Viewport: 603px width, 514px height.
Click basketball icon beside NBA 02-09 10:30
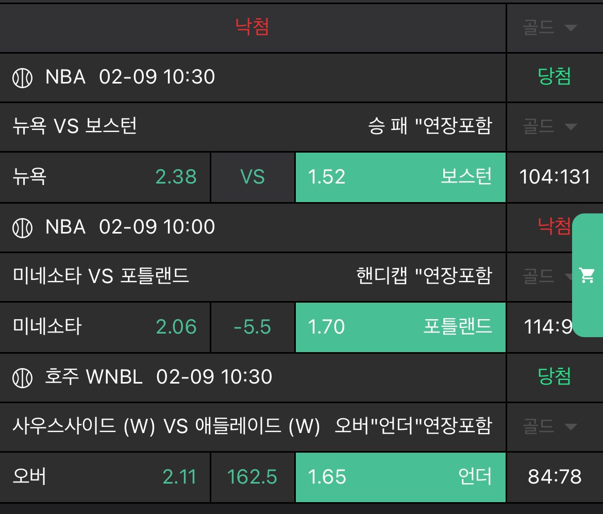point(22,78)
